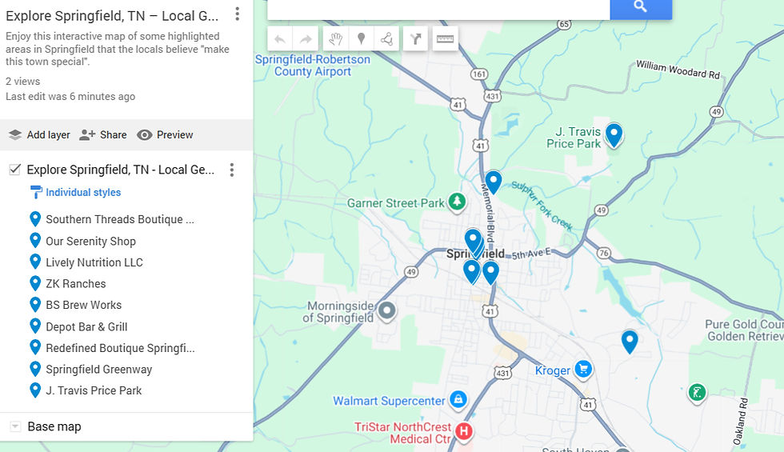This screenshot has width=784, height=452.
Task: Open the map title three-dot options menu
Action: point(238,14)
